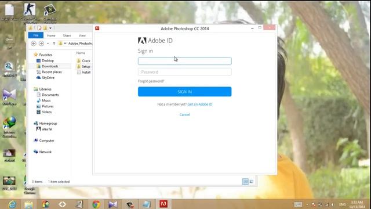The image size is (371, 209).
Task: Select the Counter-Strike desktop shortcut
Action: click(x=30, y=13)
